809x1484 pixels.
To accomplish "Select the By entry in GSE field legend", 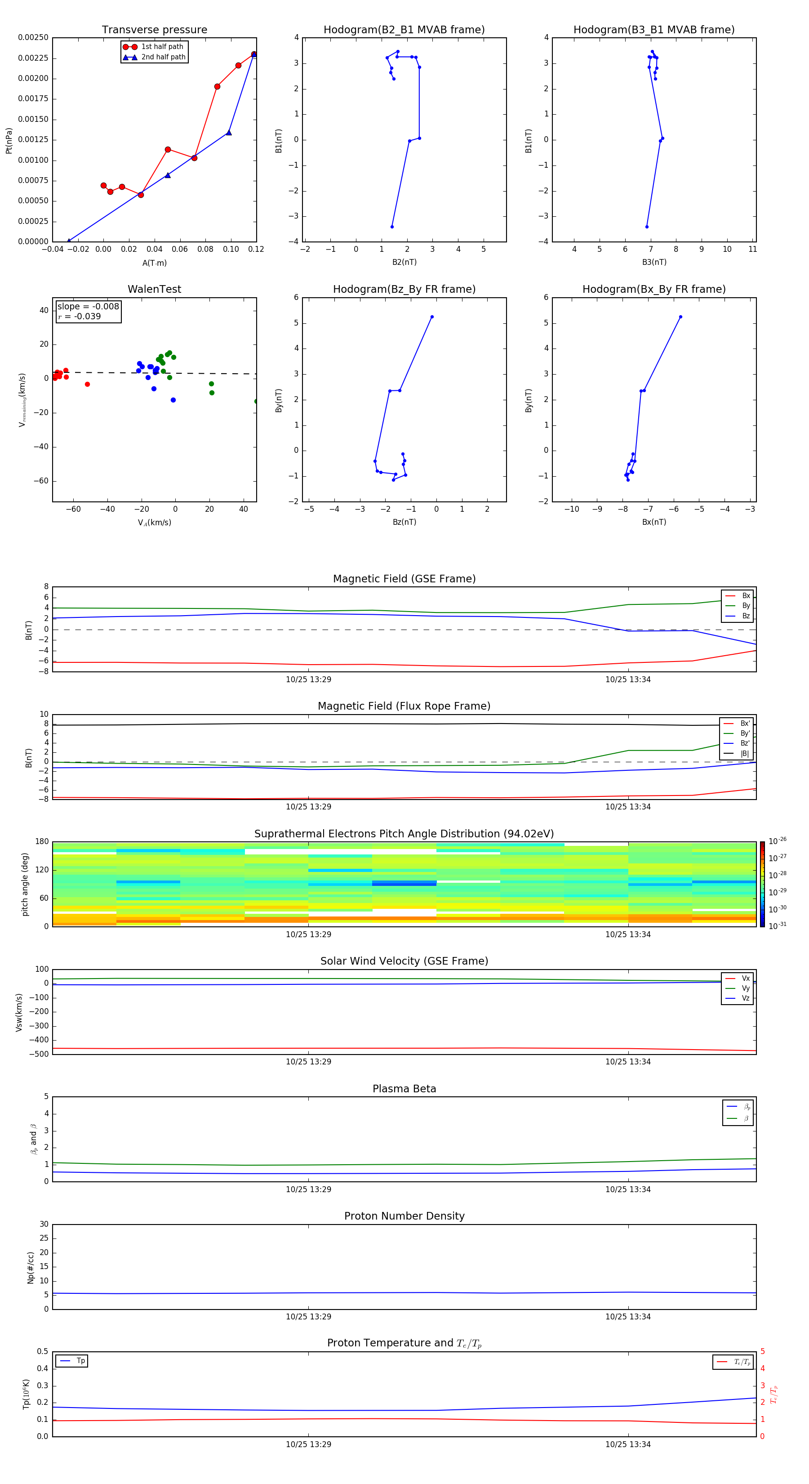I will 738,605.
